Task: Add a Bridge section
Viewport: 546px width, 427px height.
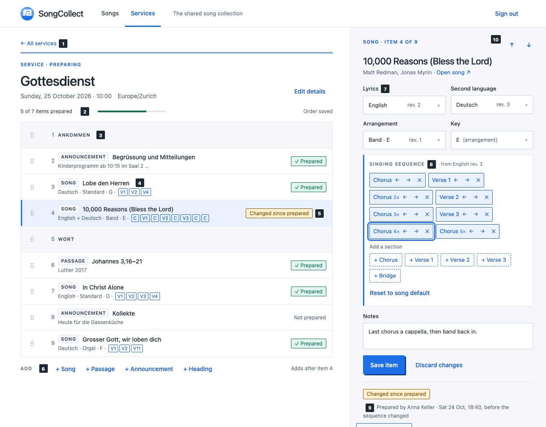Action: click(385, 276)
